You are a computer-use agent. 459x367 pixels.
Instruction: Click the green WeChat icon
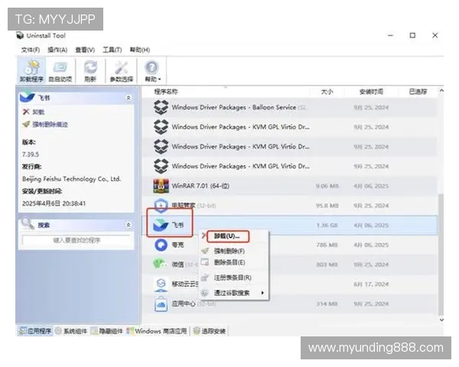point(160,264)
